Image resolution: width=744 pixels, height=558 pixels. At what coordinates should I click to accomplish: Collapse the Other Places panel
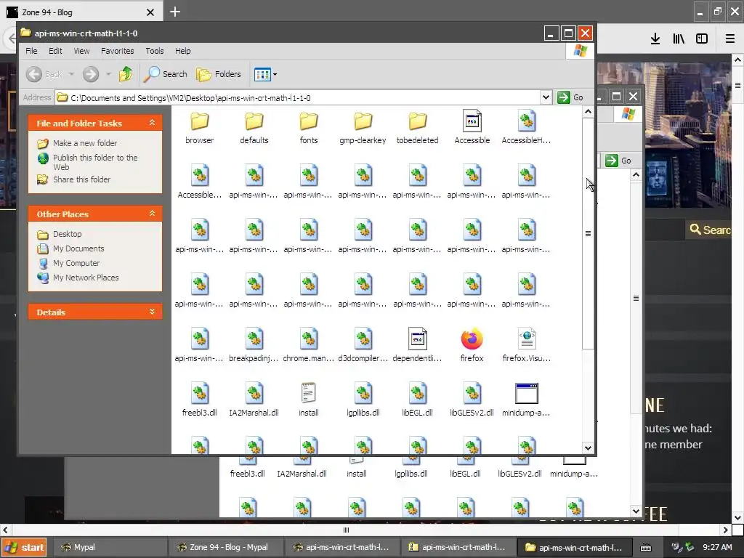[153, 214]
